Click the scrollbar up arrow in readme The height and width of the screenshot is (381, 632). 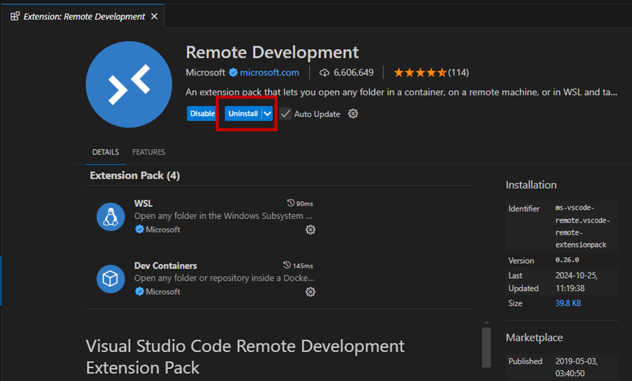(486, 323)
